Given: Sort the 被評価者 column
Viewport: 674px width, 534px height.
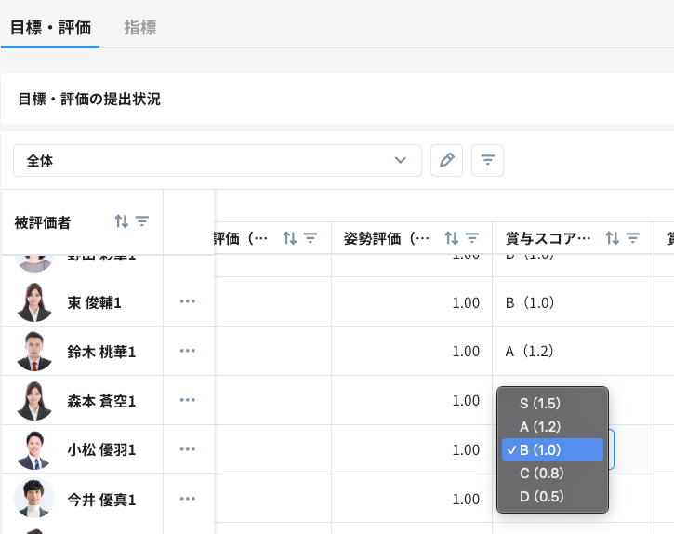Looking at the screenshot, I should click(x=122, y=221).
